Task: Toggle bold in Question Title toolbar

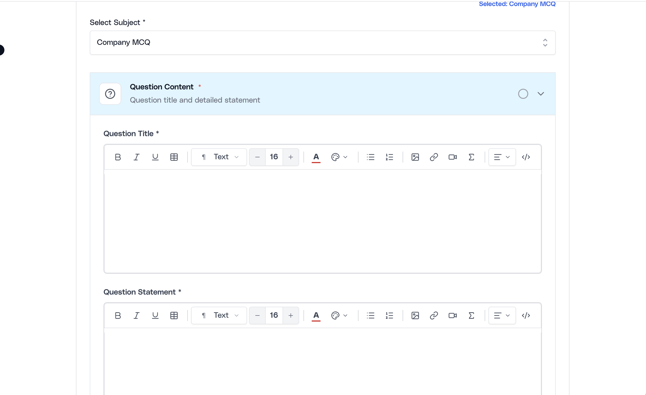Action: [118, 157]
